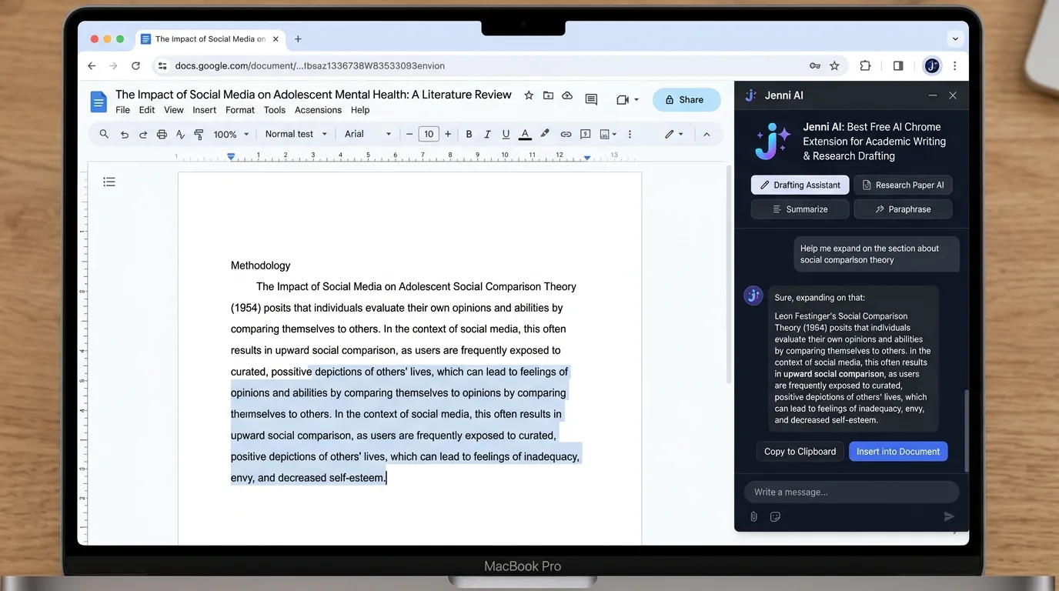Click Copy to Clipboard button
This screenshot has height=591, width=1059.
click(800, 452)
